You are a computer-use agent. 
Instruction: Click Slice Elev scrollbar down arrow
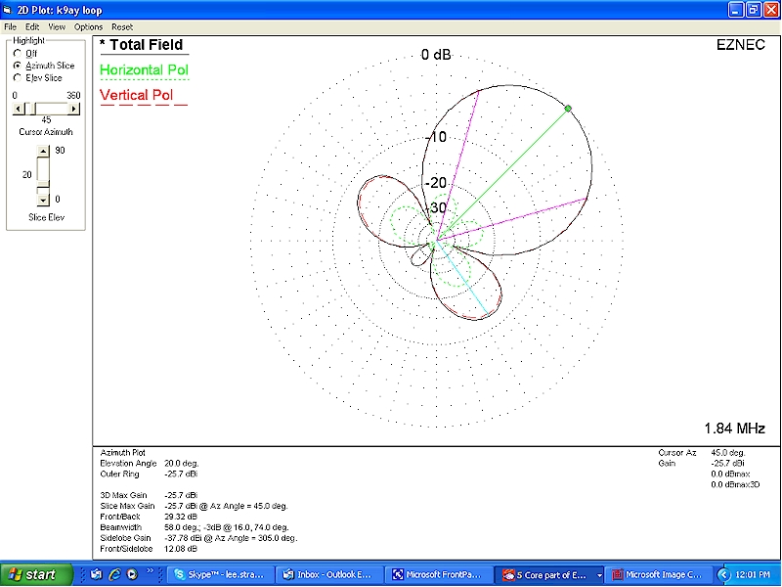[x=42, y=199]
